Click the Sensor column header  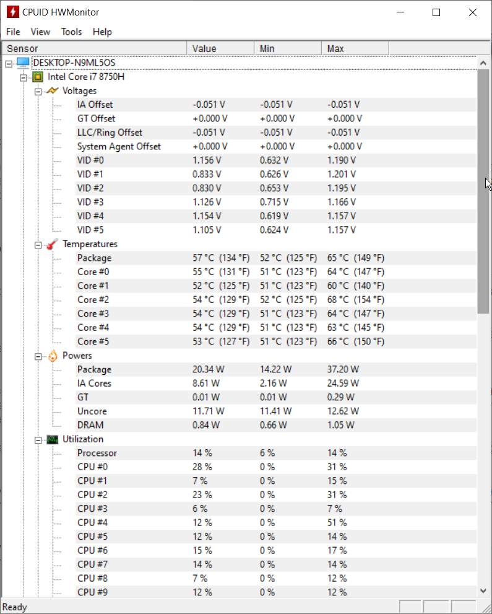95,48
